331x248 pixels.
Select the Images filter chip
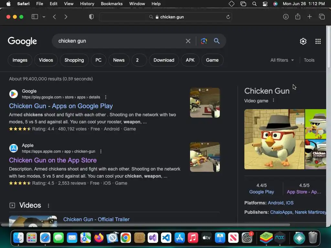coord(20,60)
